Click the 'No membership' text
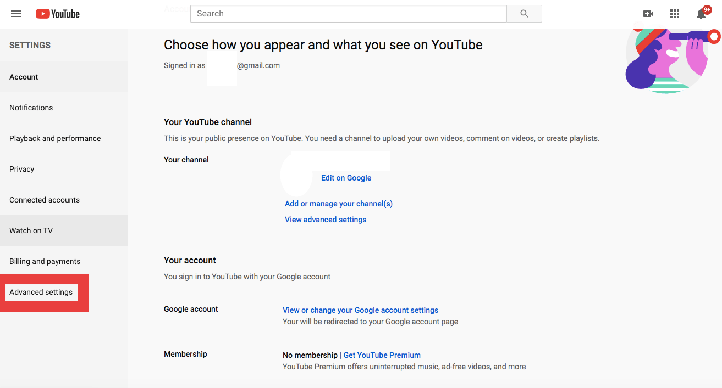This screenshot has width=722, height=388. pos(310,355)
